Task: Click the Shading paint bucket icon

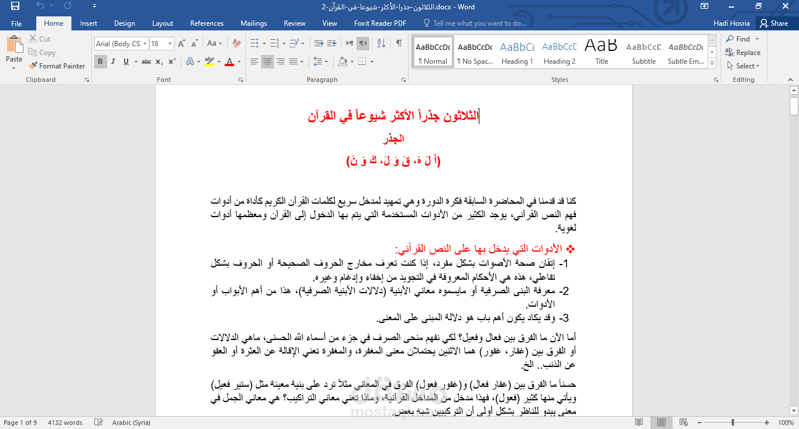Action: 342,61
